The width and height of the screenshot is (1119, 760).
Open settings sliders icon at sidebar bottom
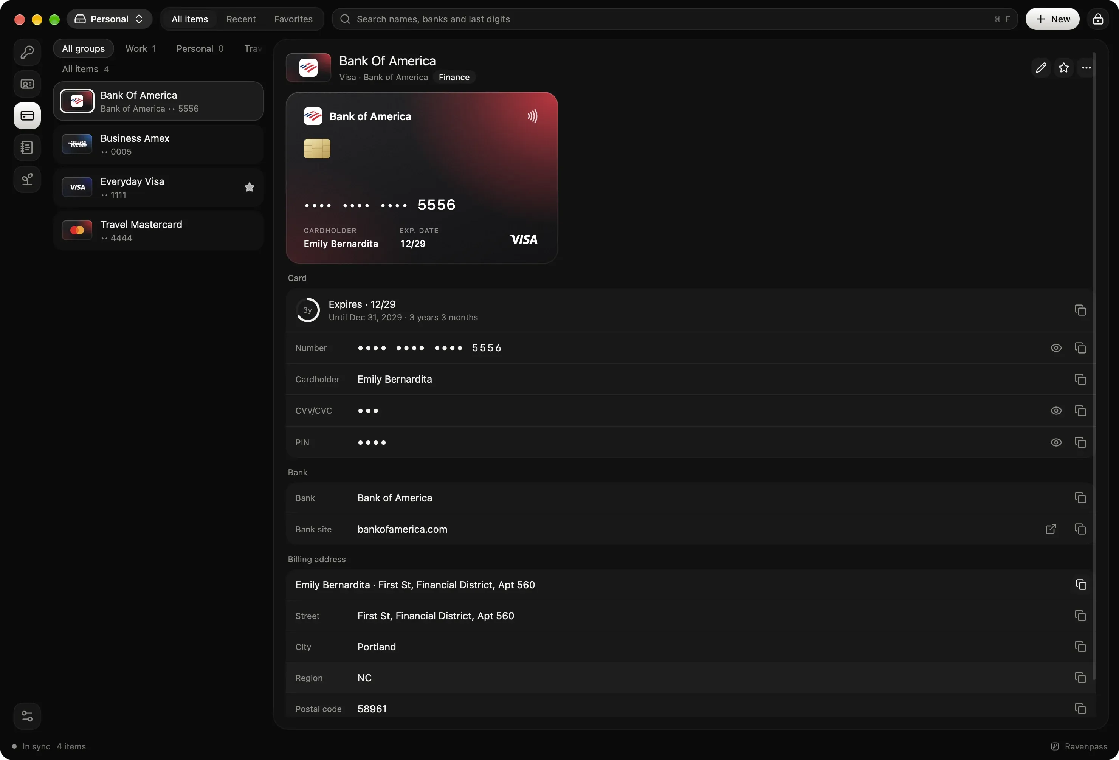[x=27, y=716]
